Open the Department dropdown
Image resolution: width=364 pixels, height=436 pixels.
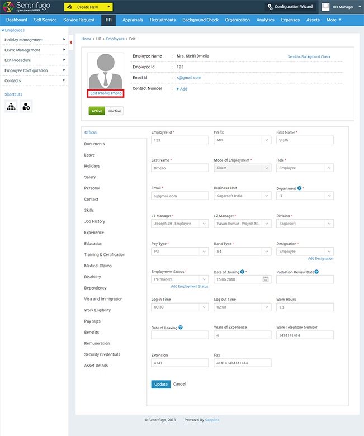(x=305, y=196)
